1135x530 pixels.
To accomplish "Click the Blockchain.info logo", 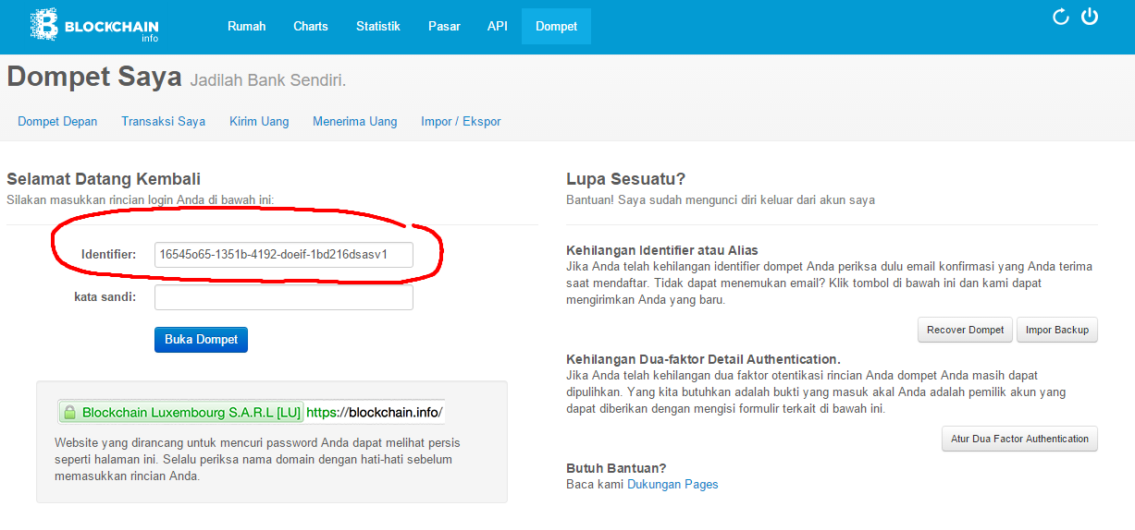I will (96, 26).
